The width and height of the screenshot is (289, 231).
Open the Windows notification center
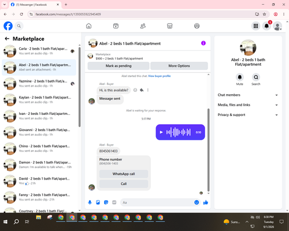click(281, 222)
